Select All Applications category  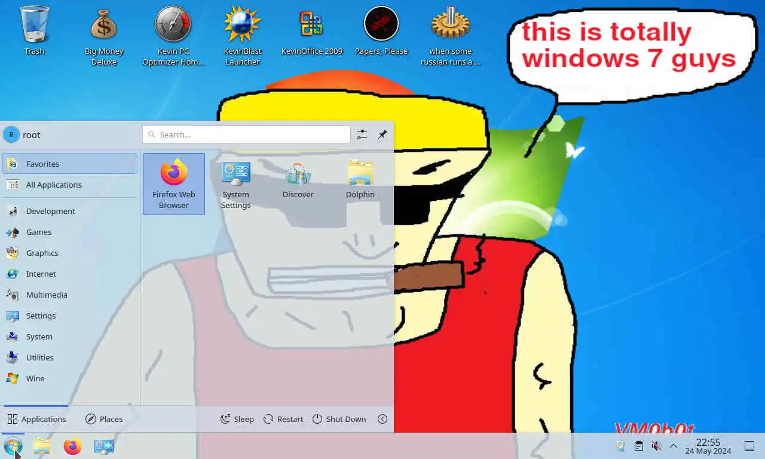coord(70,185)
